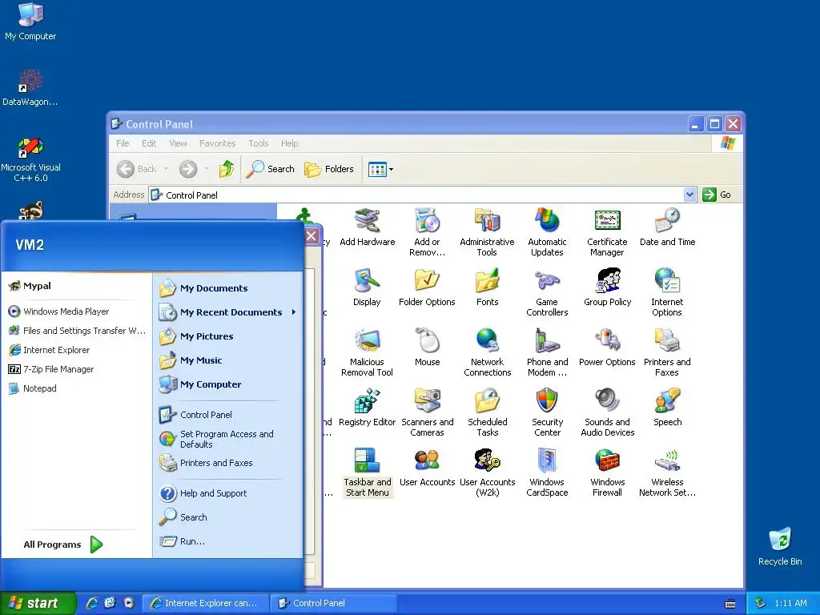Open the Tools menu
The height and width of the screenshot is (615, 820).
pyautogui.click(x=259, y=143)
